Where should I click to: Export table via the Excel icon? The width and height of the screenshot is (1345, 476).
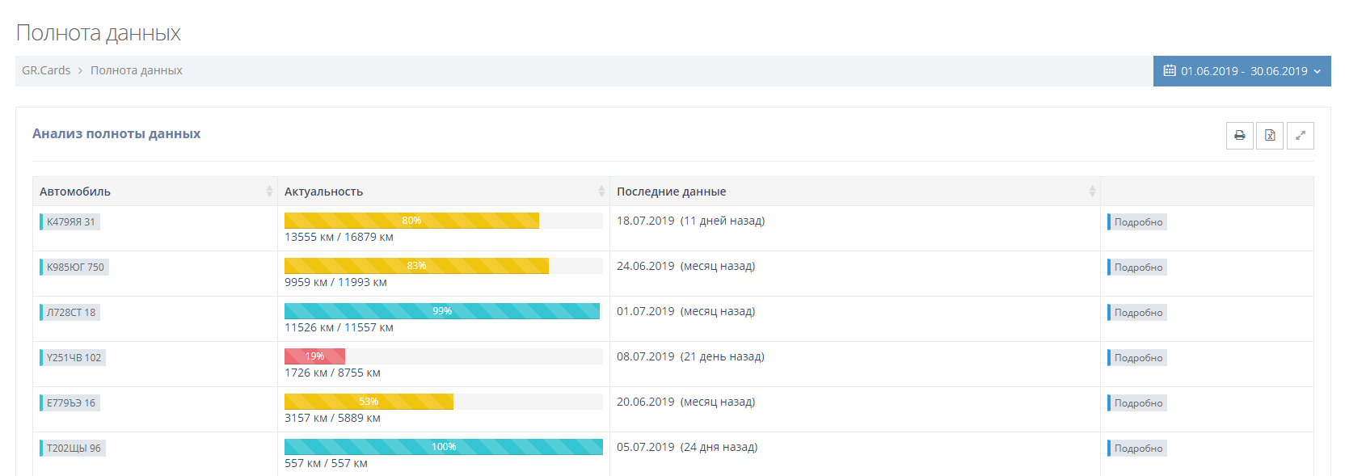point(1270,136)
